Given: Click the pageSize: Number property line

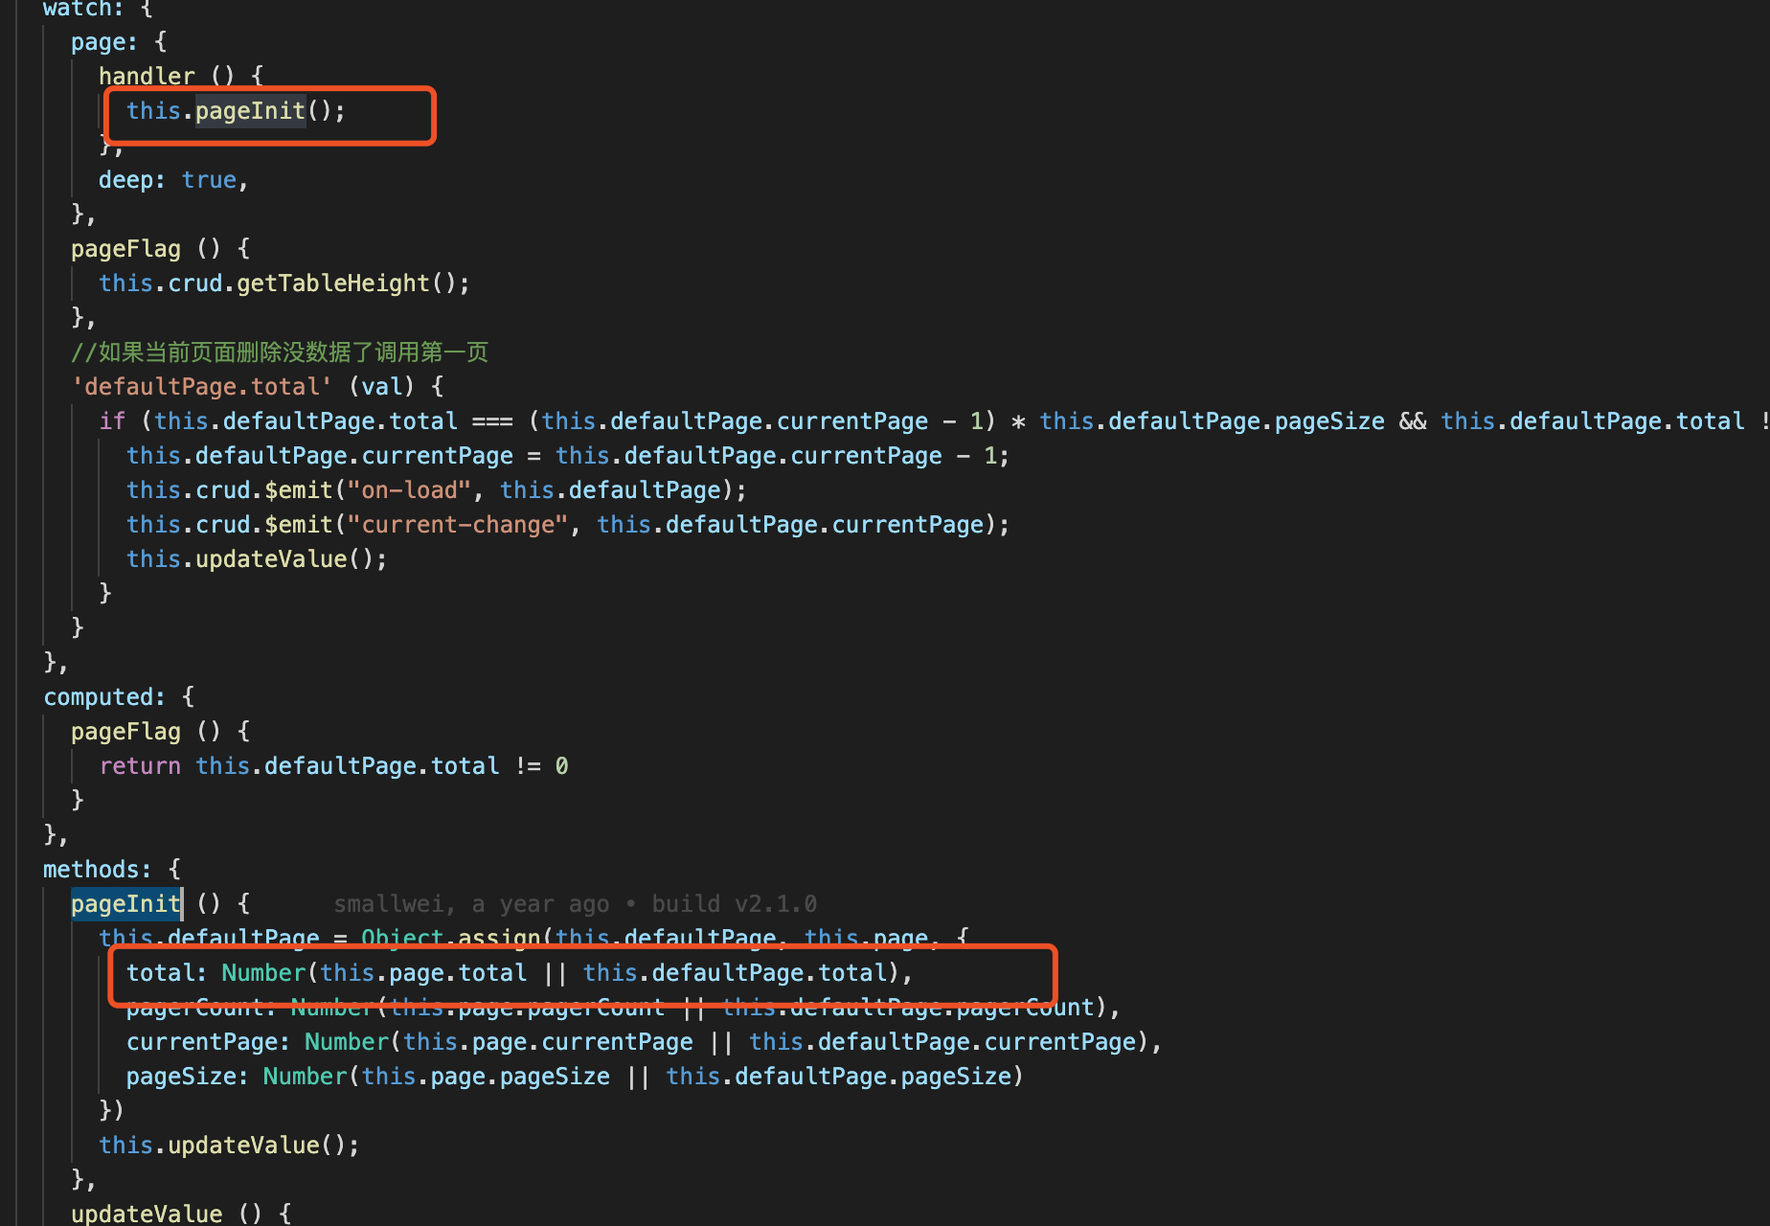Looking at the screenshot, I should coord(575,1076).
